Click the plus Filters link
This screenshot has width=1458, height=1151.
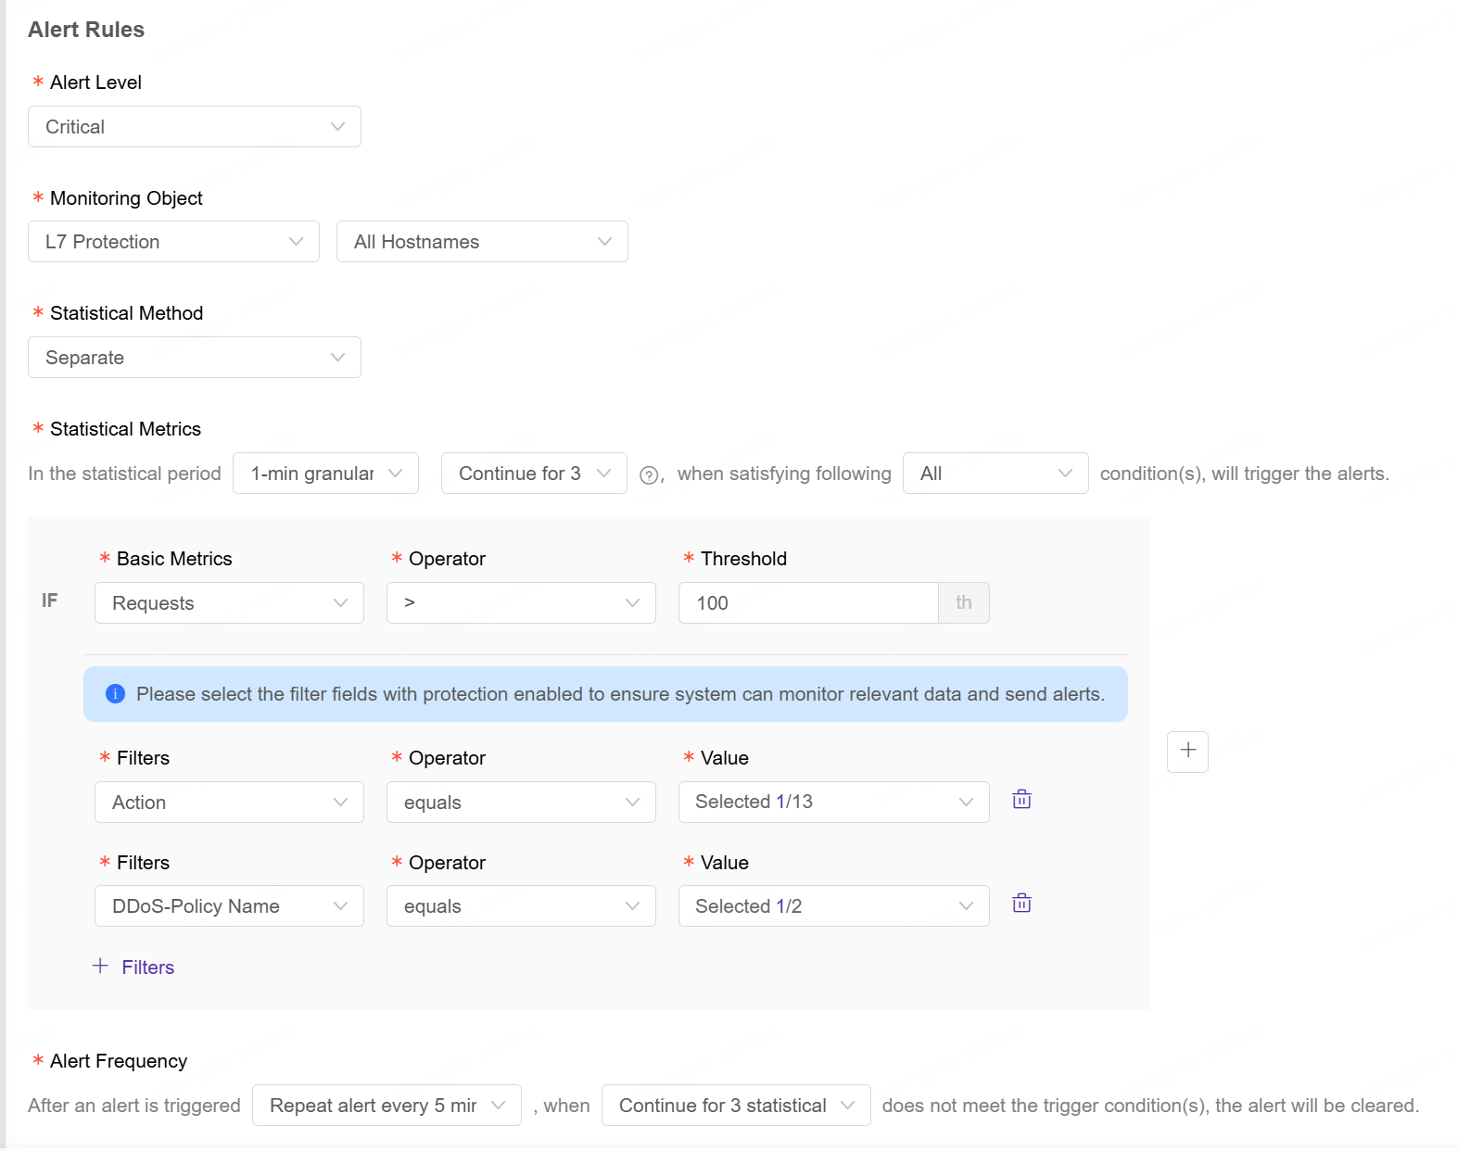point(134,967)
